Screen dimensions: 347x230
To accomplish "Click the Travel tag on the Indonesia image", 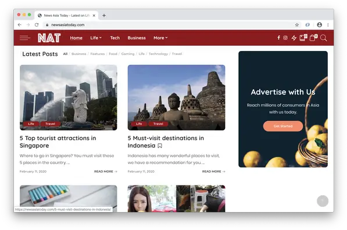I will [158, 124].
